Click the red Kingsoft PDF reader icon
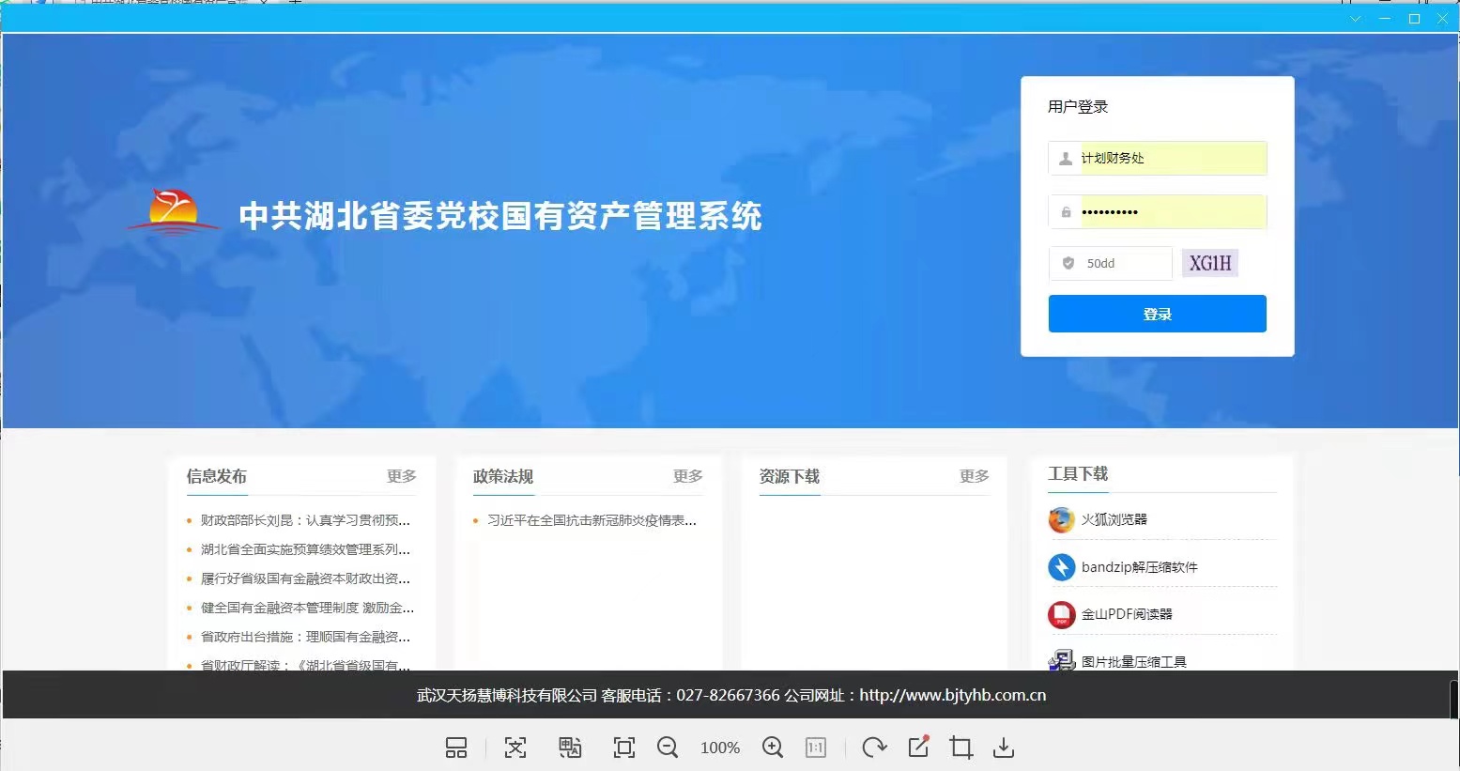The height and width of the screenshot is (771, 1460). click(1061, 615)
